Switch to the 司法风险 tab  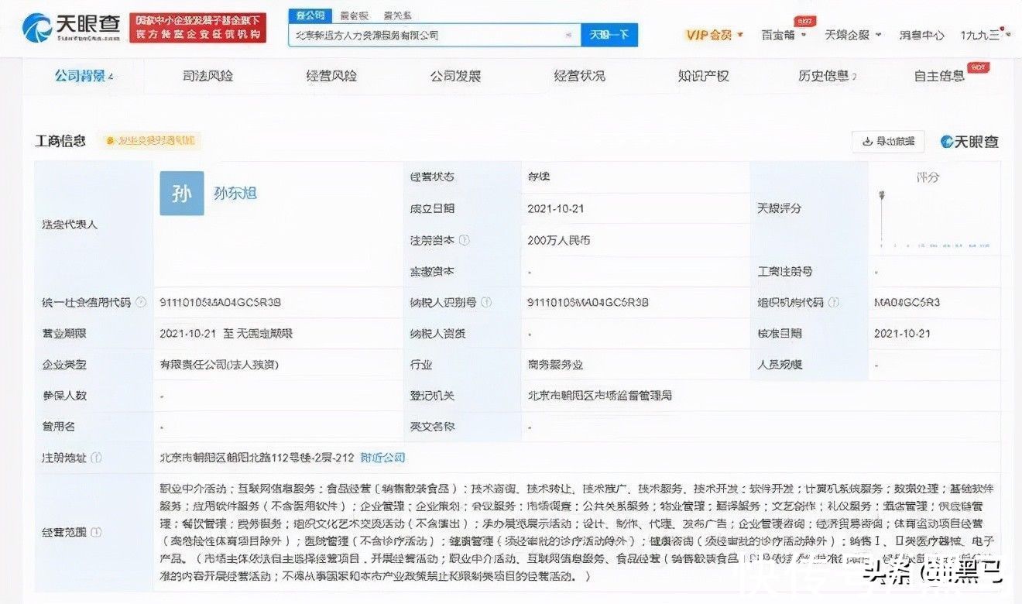(x=207, y=76)
